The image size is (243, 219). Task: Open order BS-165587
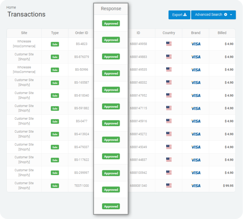pos(81,83)
